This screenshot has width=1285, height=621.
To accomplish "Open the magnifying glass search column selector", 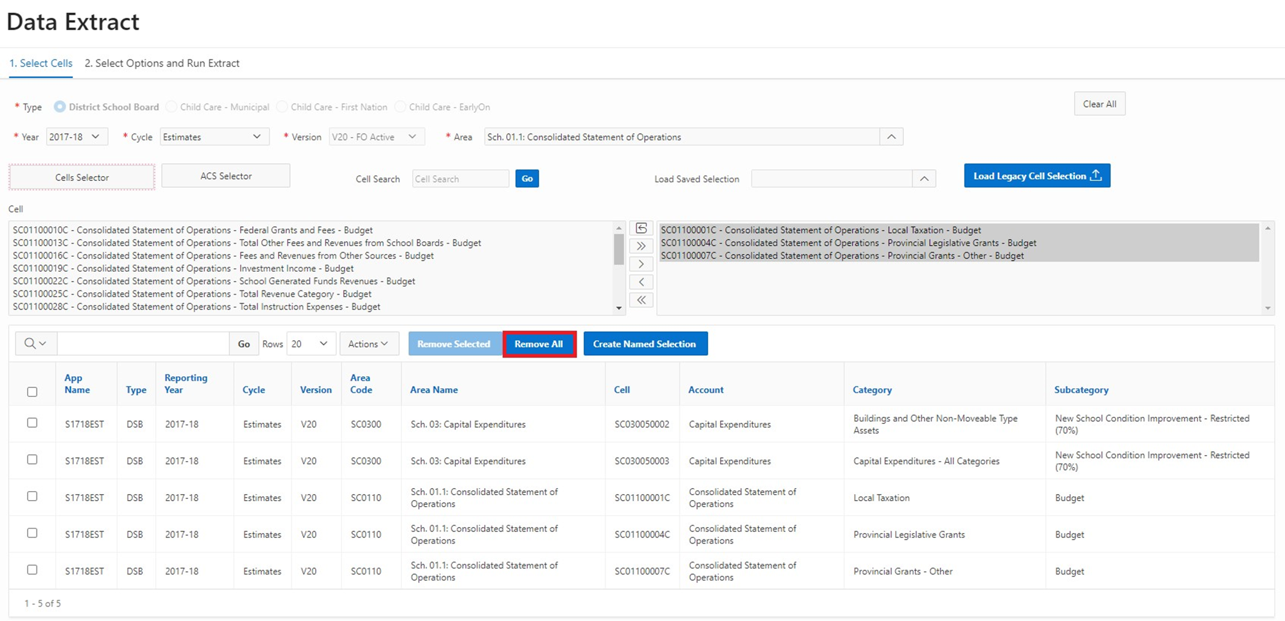I will (x=35, y=344).
